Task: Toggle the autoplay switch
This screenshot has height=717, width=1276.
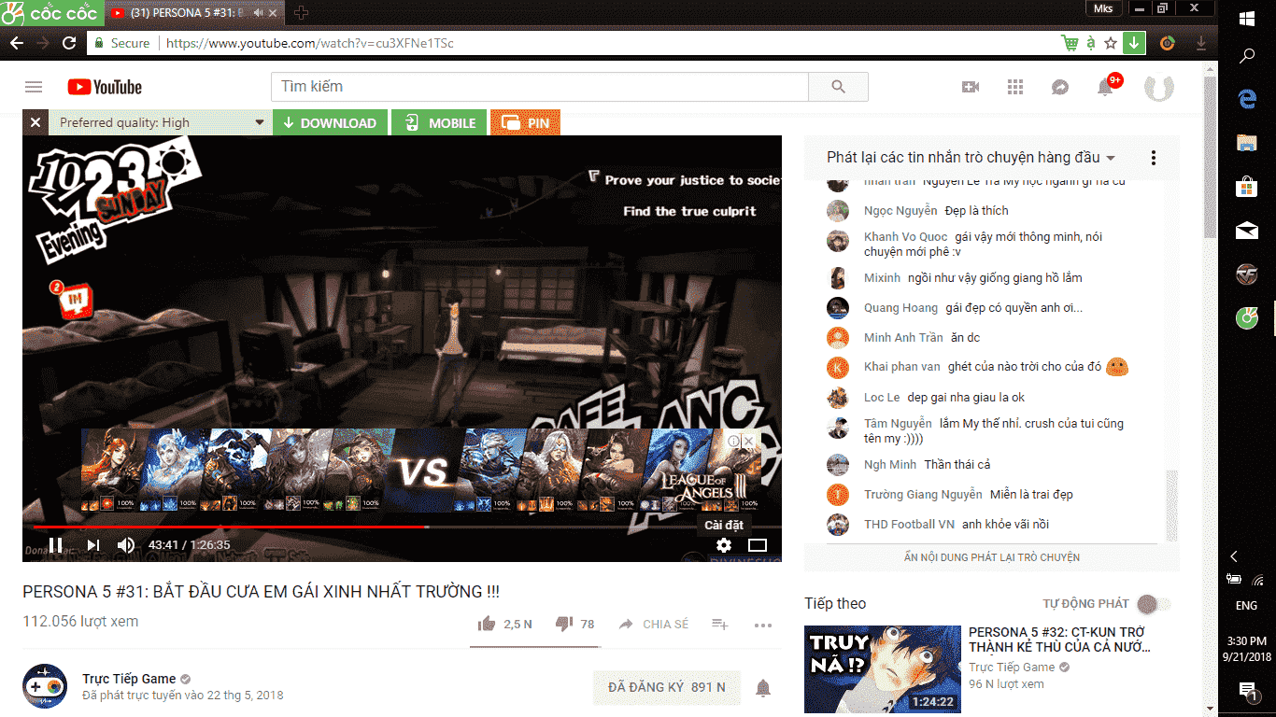Action: coord(1154,604)
